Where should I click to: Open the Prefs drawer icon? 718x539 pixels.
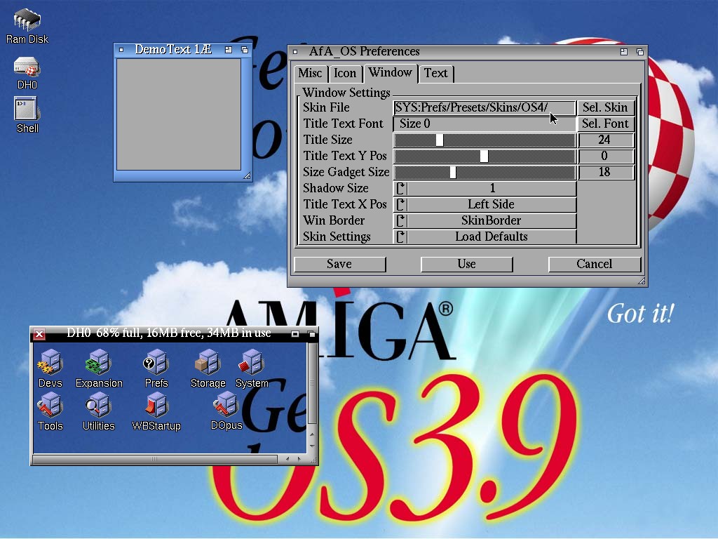(x=156, y=368)
